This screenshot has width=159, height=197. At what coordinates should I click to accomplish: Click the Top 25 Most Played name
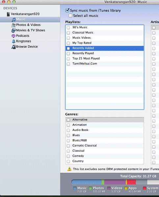coord(86,58)
